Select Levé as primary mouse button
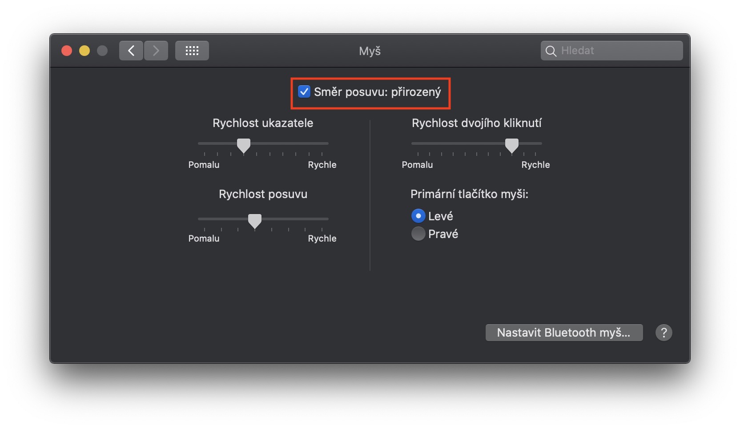Image resolution: width=740 pixels, height=429 pixels. pos(418,216)
